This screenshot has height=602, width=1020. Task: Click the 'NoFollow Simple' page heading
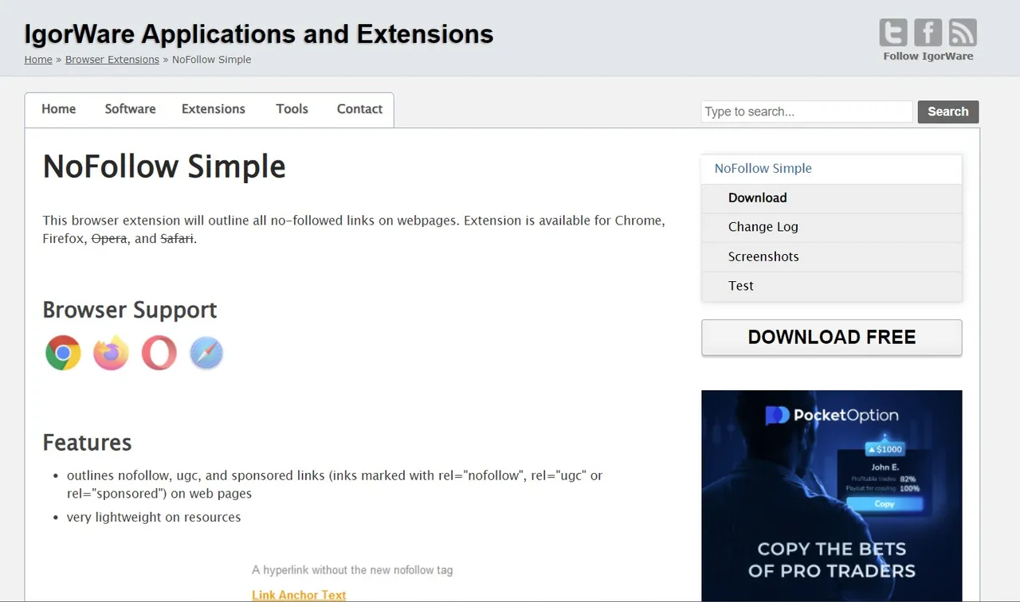(x=164, y=166)
